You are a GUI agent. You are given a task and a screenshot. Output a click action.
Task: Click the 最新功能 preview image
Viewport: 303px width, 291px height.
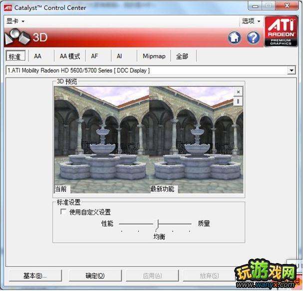coord(196,139)
